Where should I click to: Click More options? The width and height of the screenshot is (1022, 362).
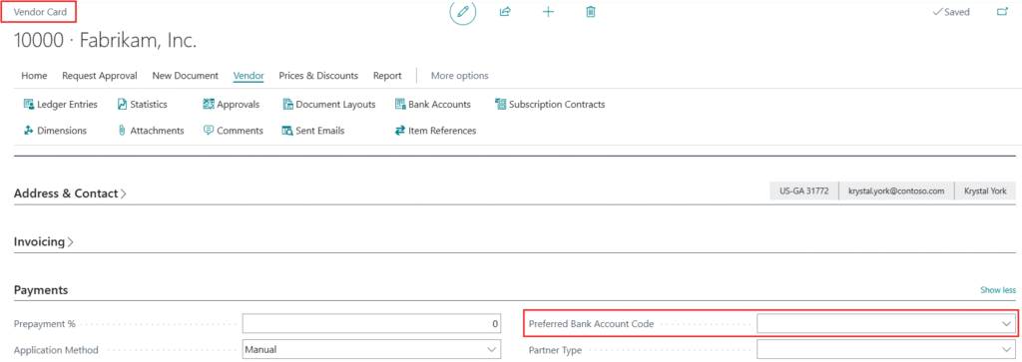pos(459,76)
